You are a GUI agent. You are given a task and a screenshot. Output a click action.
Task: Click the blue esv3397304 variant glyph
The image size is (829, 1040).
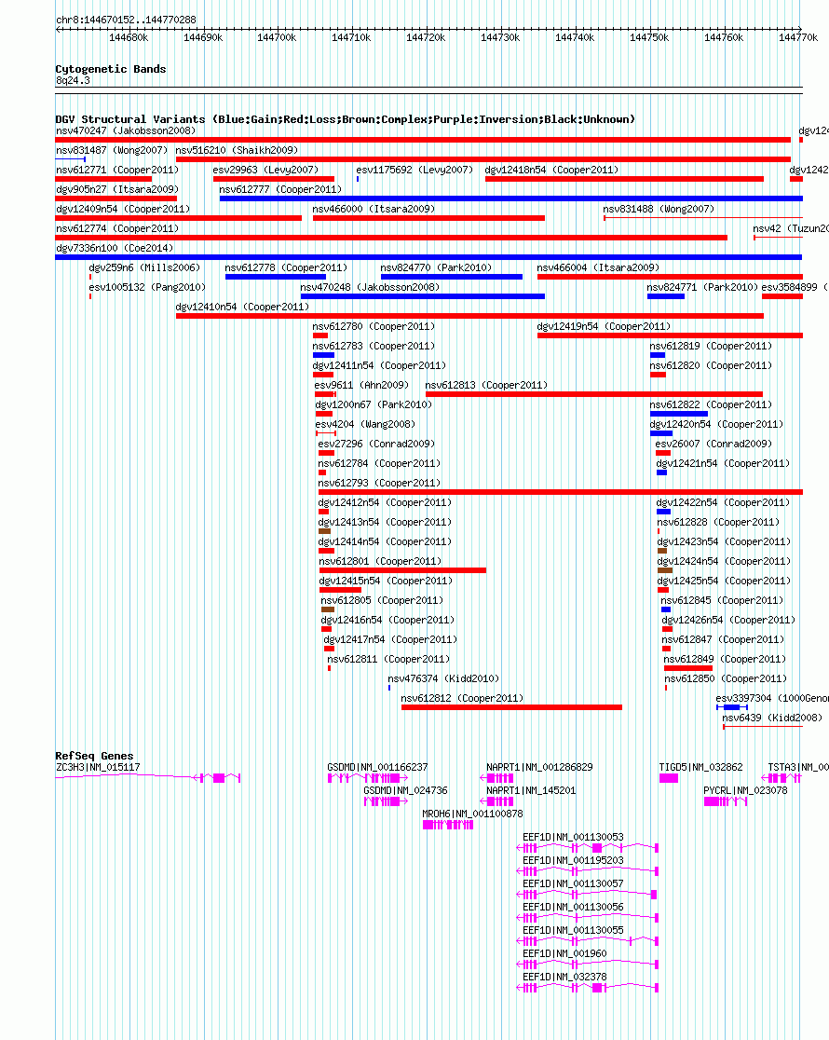pos(731,707)
